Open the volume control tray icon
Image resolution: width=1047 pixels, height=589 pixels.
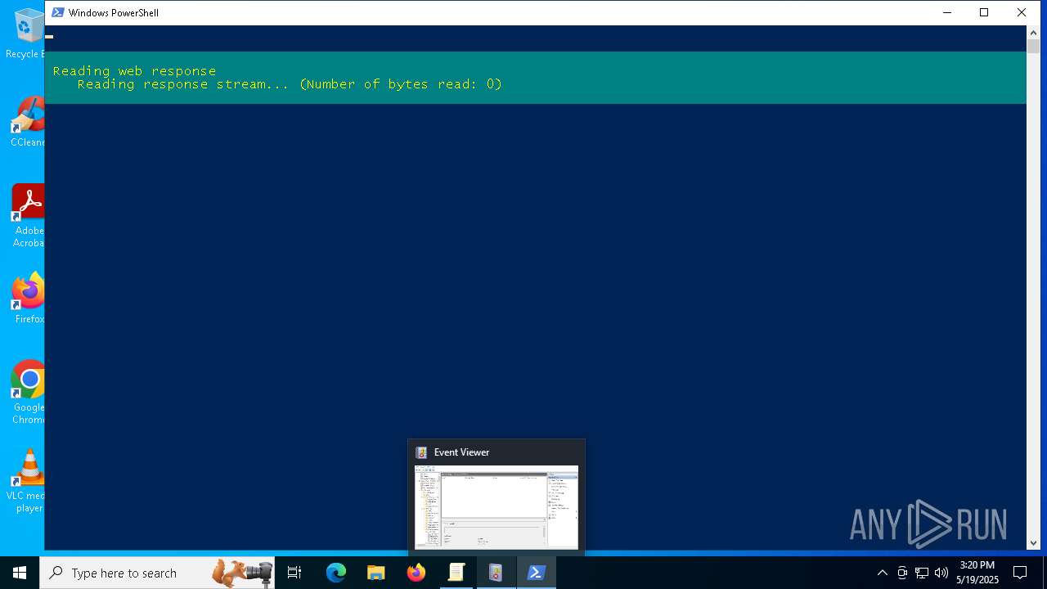point(941,573)
